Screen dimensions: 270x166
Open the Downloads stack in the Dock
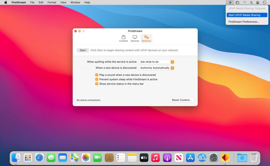tap(242, 157)
